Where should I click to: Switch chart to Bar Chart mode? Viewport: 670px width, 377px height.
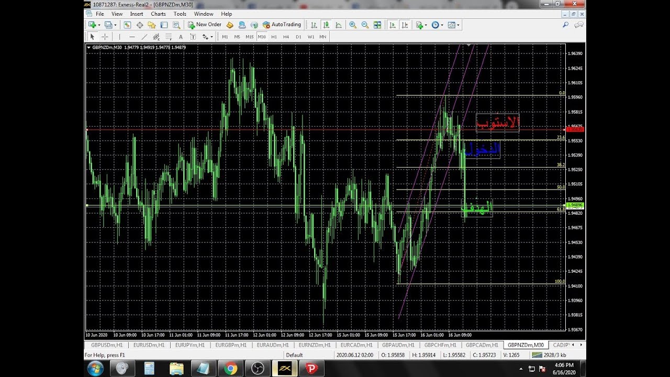click(x=314, y=25)
